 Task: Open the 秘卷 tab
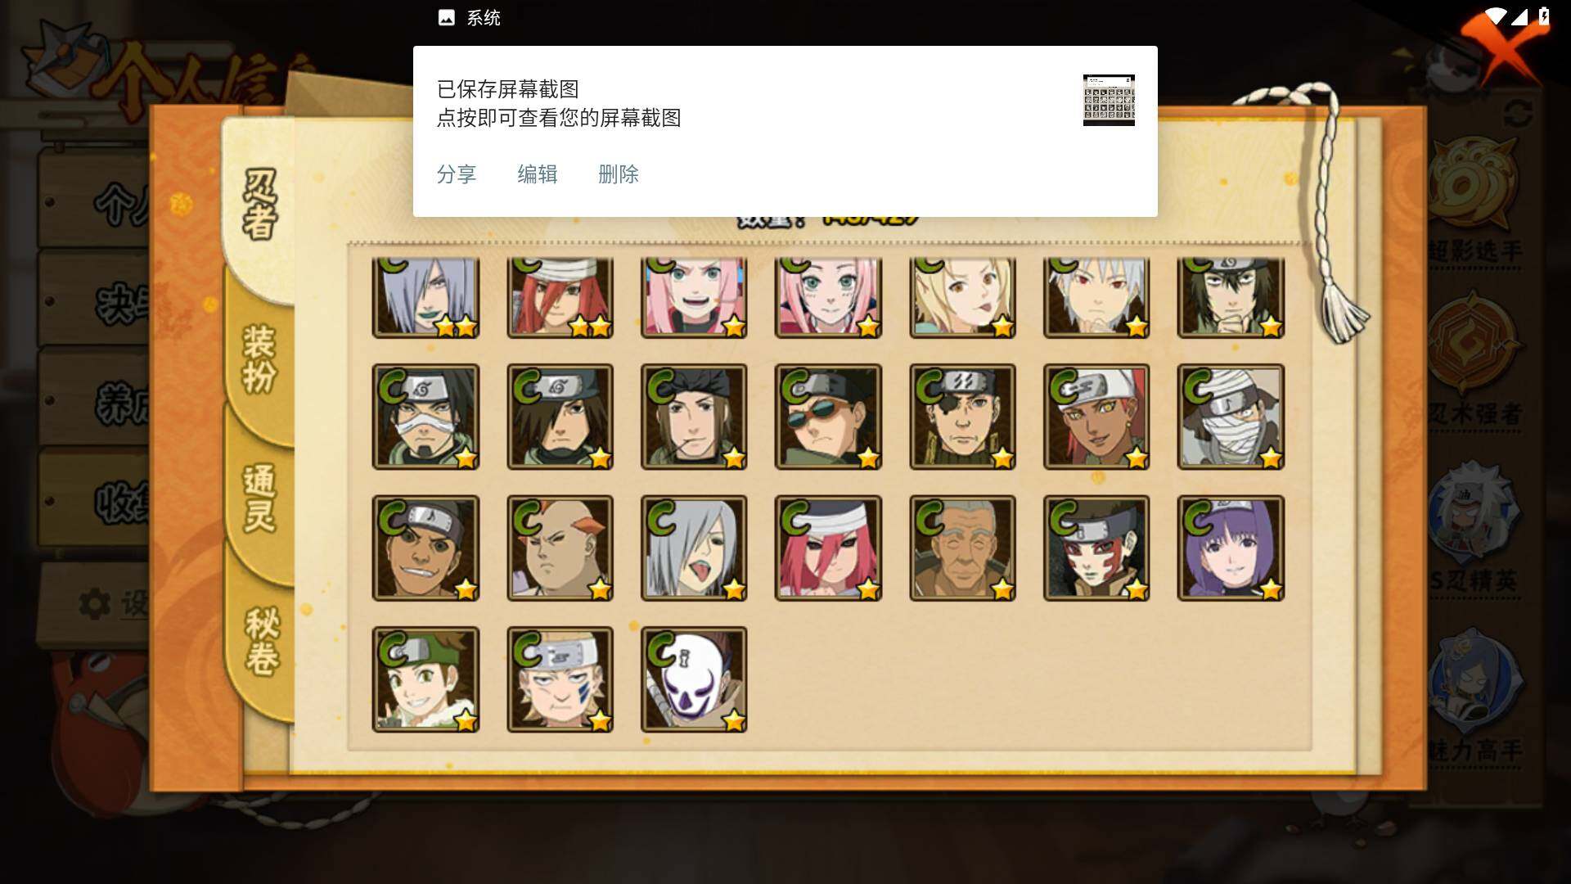coord(262,641)
